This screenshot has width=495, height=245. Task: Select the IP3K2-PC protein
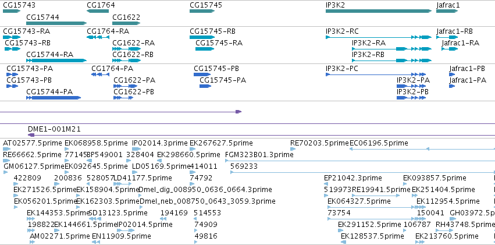click(x=376, y=74)
